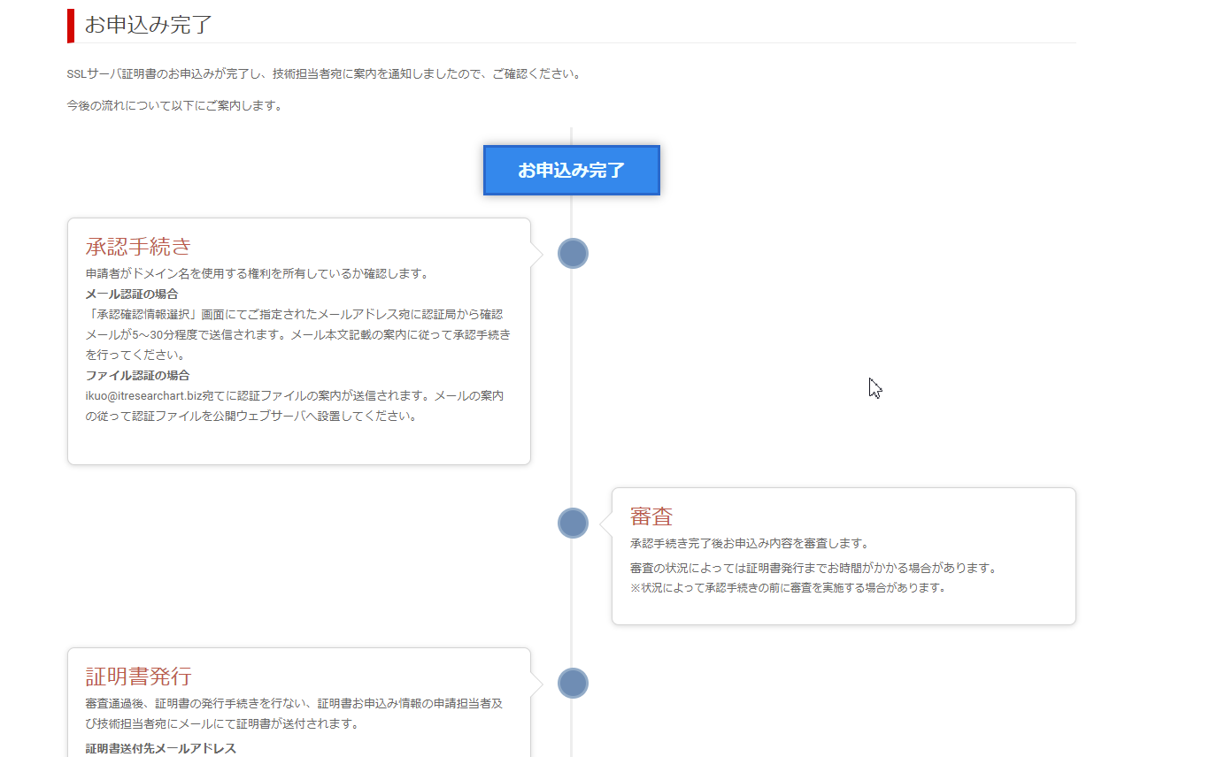Select the timeline circle beside 承認手続き card
Viewport: 1225px width, 757px height.
(573, 254)
